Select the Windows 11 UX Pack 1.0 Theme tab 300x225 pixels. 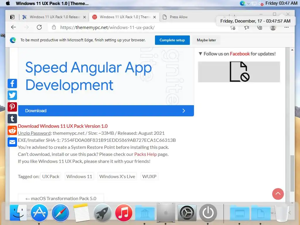(x=124, y=17)
